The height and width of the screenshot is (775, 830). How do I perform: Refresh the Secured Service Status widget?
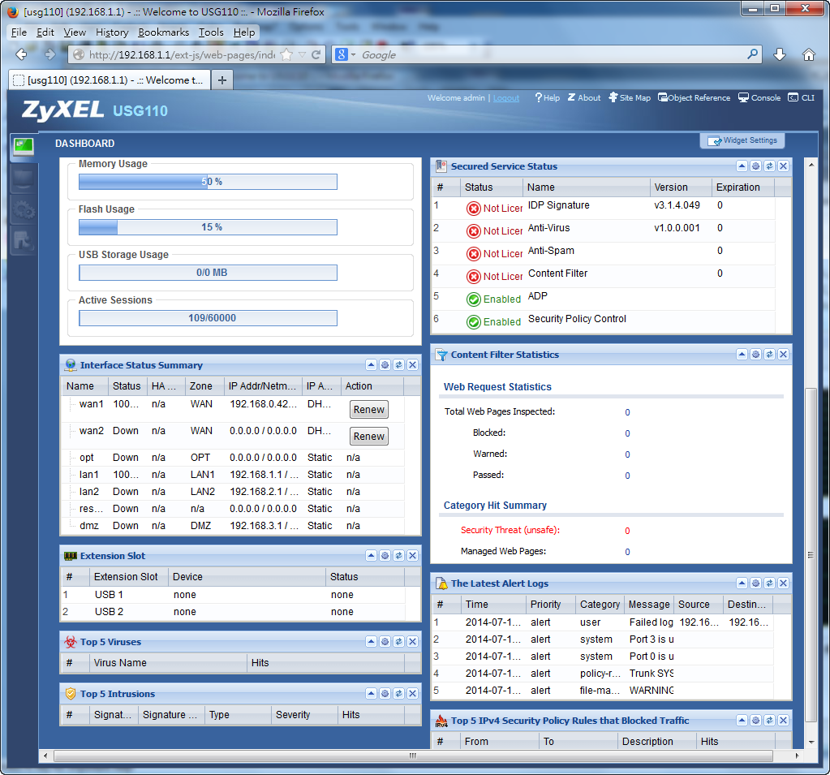pos(769,166)
